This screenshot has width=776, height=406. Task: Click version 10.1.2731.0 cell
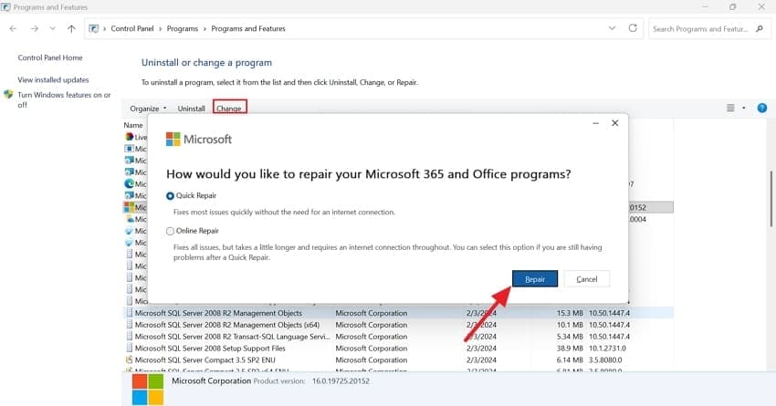tap(607, 349)
